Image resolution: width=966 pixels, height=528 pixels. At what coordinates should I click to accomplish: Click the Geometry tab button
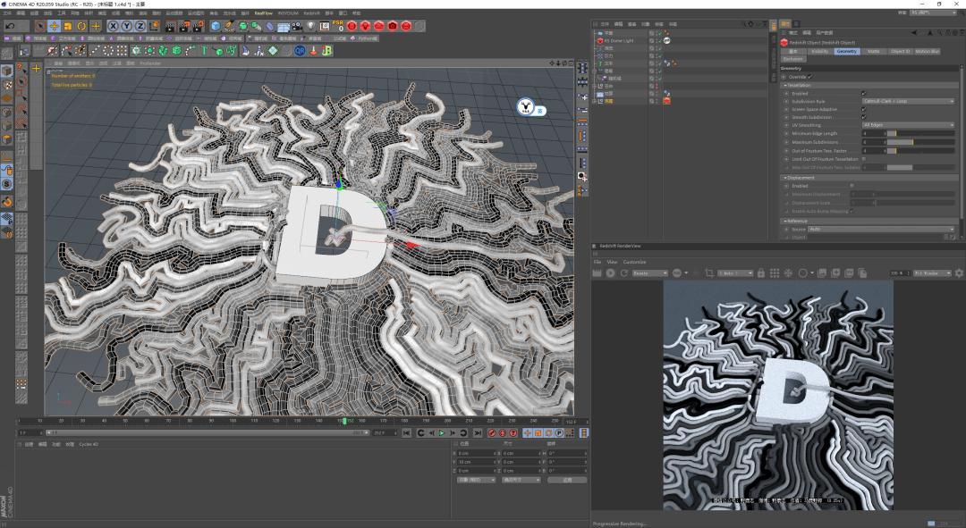pyautogui.click(x=847, y=51)
